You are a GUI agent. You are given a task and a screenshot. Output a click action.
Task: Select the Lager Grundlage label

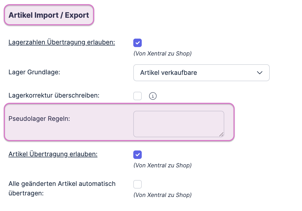(34, 72)
